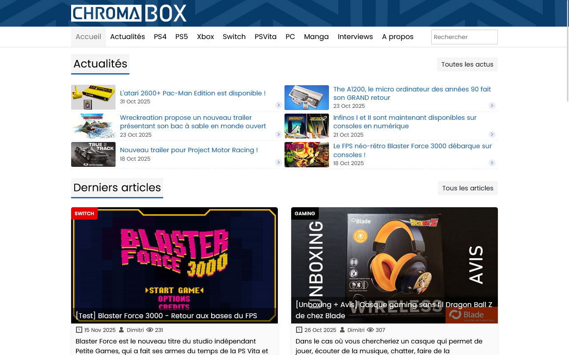
Task: Click the ChromaBox logo
Action: tap(128, 13)
